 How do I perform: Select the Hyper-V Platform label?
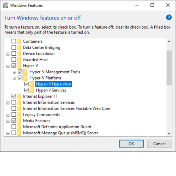click(x=45, y=78)
